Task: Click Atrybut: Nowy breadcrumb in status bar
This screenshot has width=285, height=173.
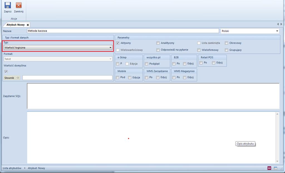Action: point(36,168)
